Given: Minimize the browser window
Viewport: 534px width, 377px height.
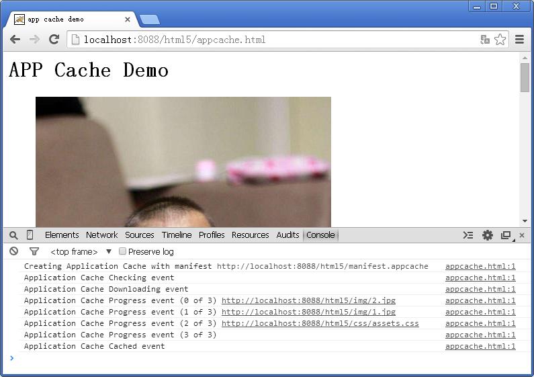Looking at the screenshot, I should point(477,6).
